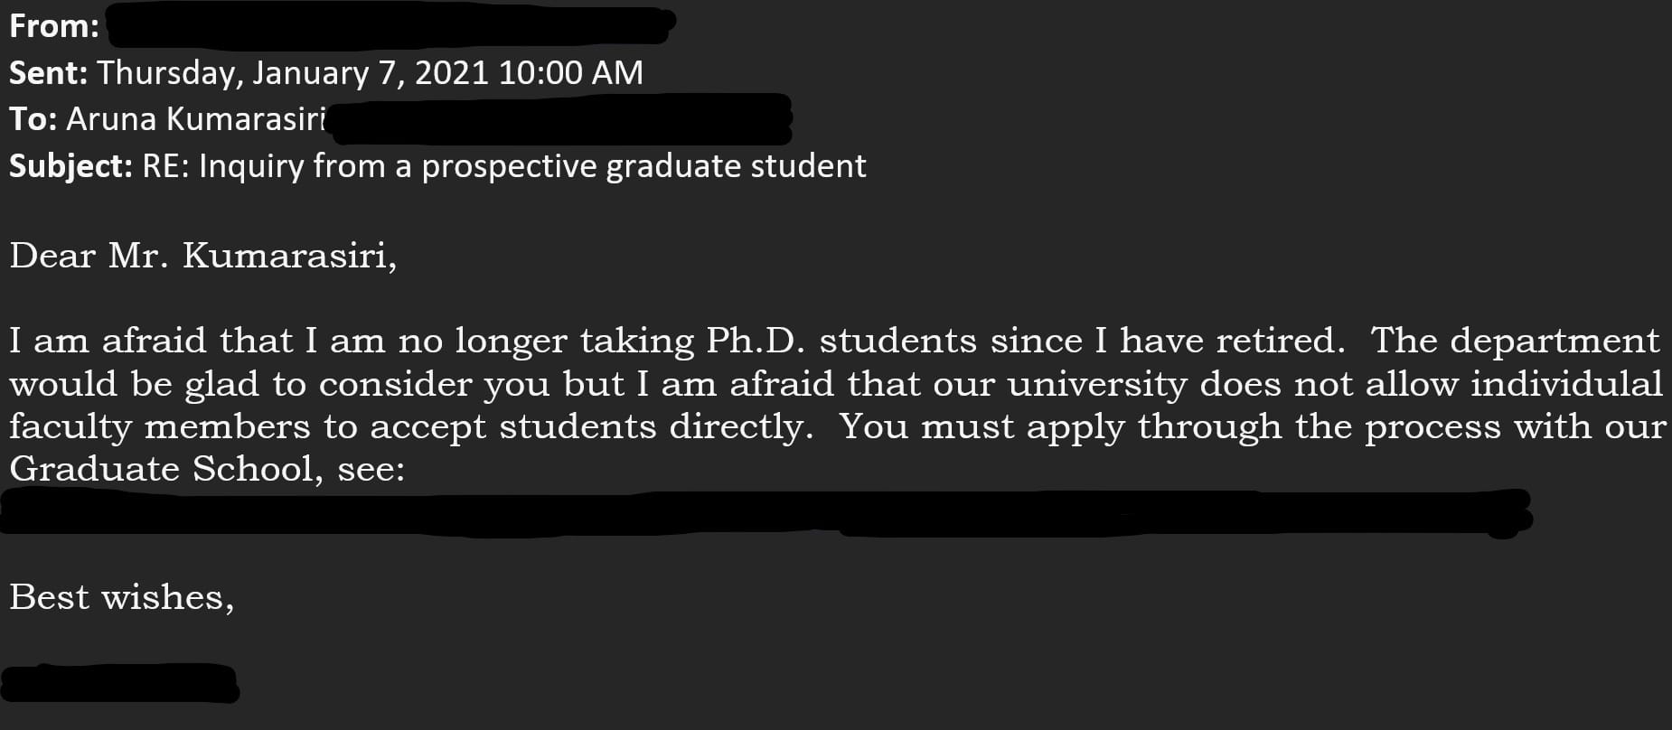Click the 'Subject:' header label

click(x=71, y=166)
